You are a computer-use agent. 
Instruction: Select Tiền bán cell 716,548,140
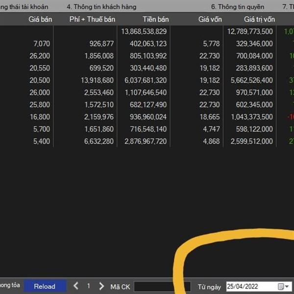click(x=148, y=129)
